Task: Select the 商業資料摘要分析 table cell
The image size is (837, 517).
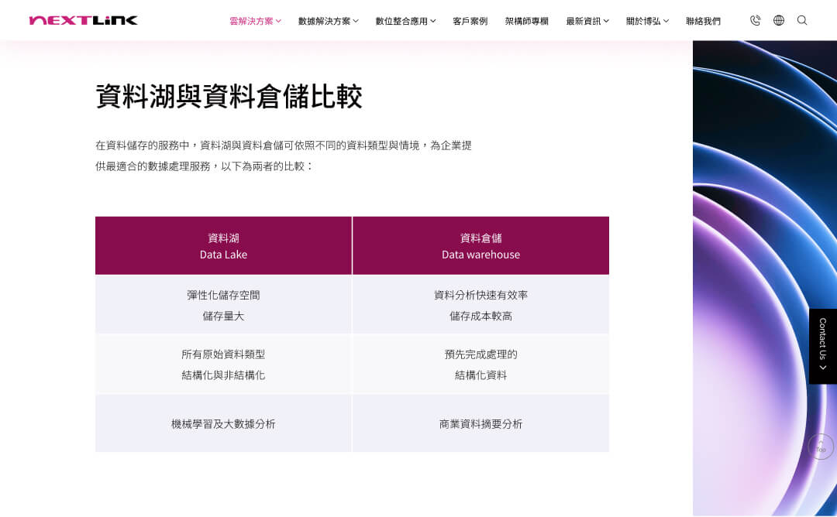Action: (x=480, y=423)
